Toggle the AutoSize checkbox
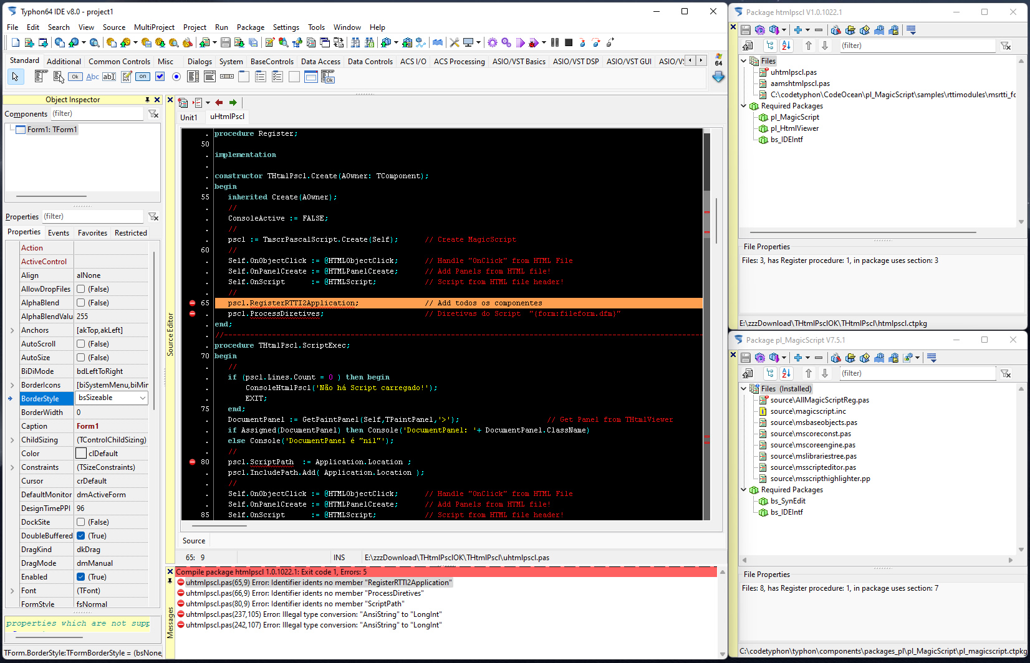The image size is (1030, 663). [x=81, y=358]
